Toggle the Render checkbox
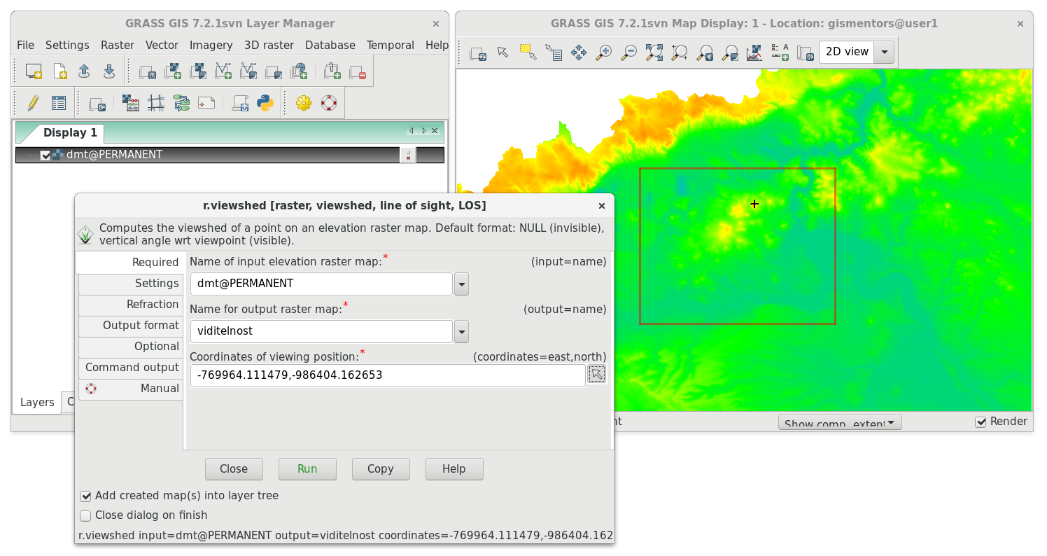The height and width of the screenshot is (556, 1047). click(981, 422)
